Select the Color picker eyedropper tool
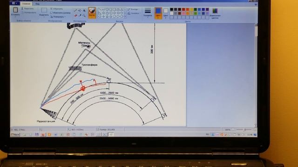This screenshot has height=167, width=298. tap(80, 15)
